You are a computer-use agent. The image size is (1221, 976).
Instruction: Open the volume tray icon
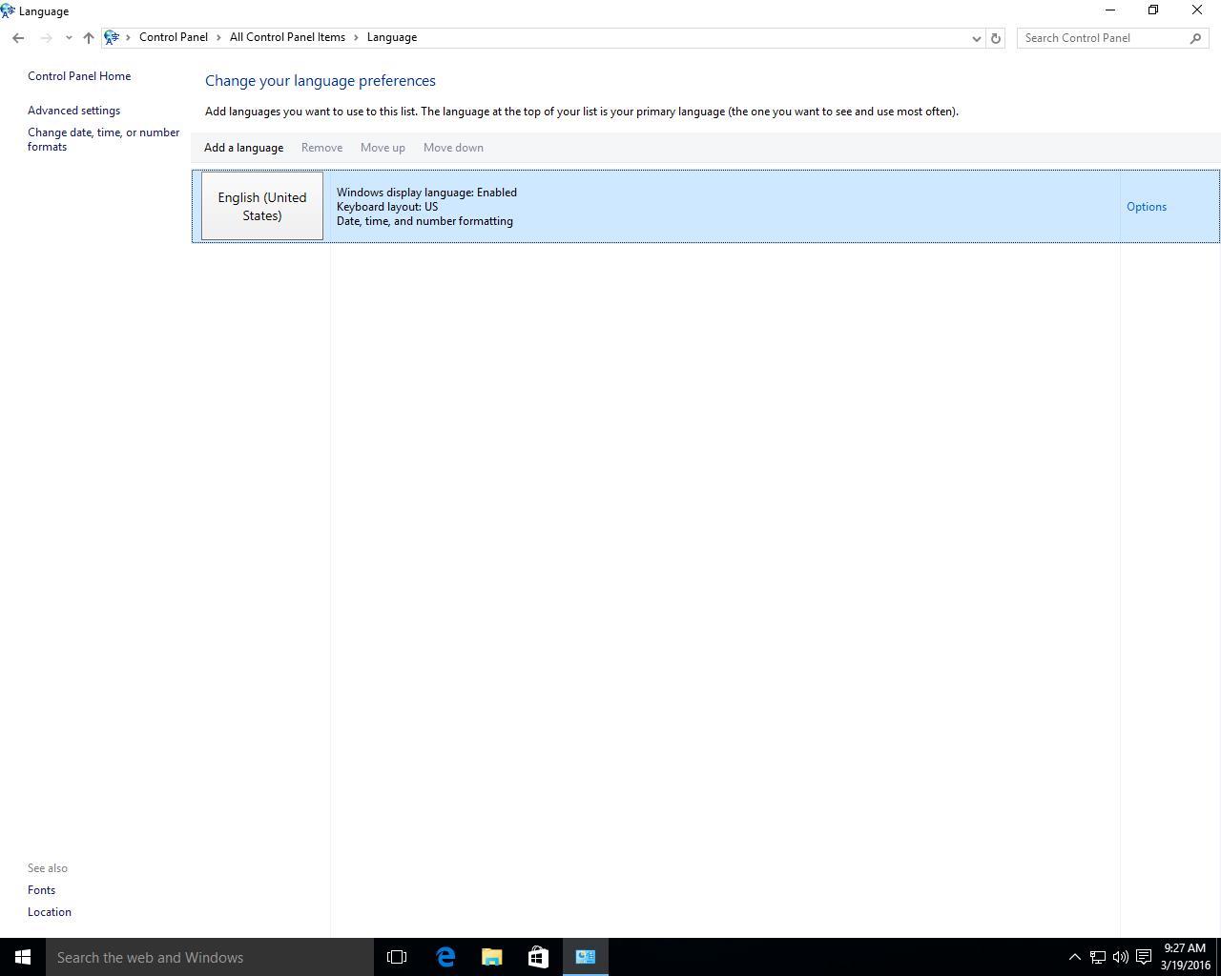pos(1120,957)
